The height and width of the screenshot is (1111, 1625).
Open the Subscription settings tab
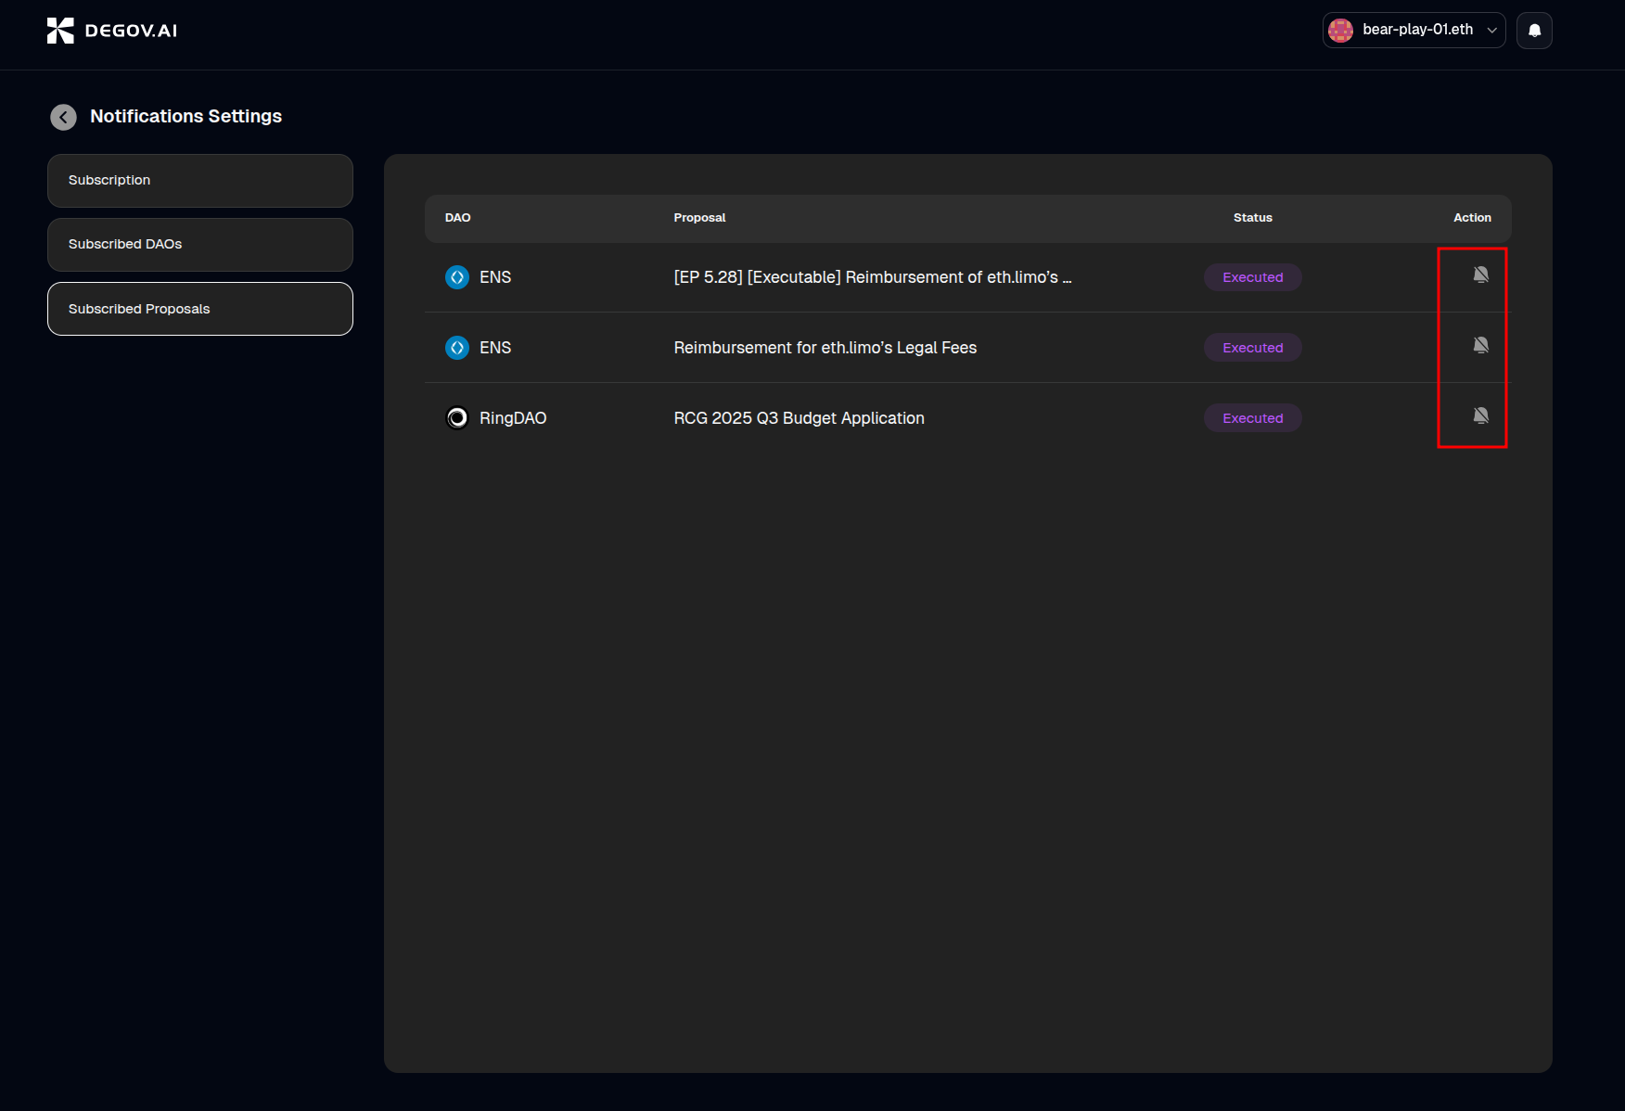[200, 181]
